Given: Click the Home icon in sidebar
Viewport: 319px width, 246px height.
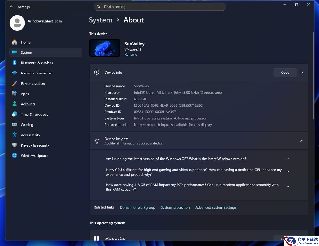Looking at the screenshot, I should pos(15,42).
